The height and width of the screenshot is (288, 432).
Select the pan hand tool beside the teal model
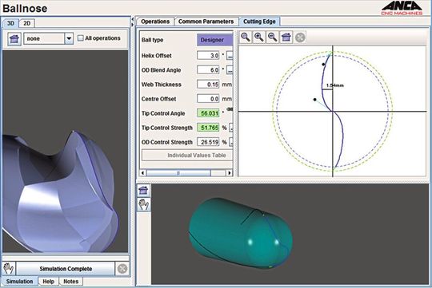point(143,204)
